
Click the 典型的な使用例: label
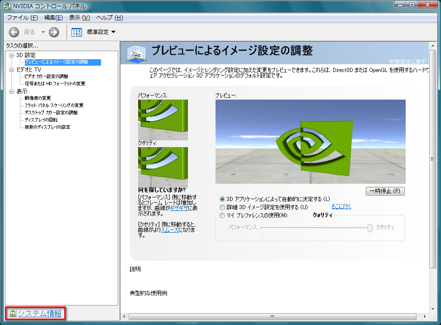(149, 293)
